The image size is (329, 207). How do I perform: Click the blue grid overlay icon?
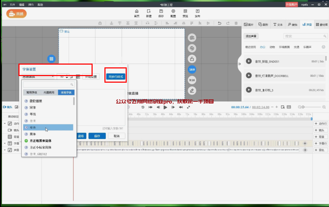[x=52, y=59]
